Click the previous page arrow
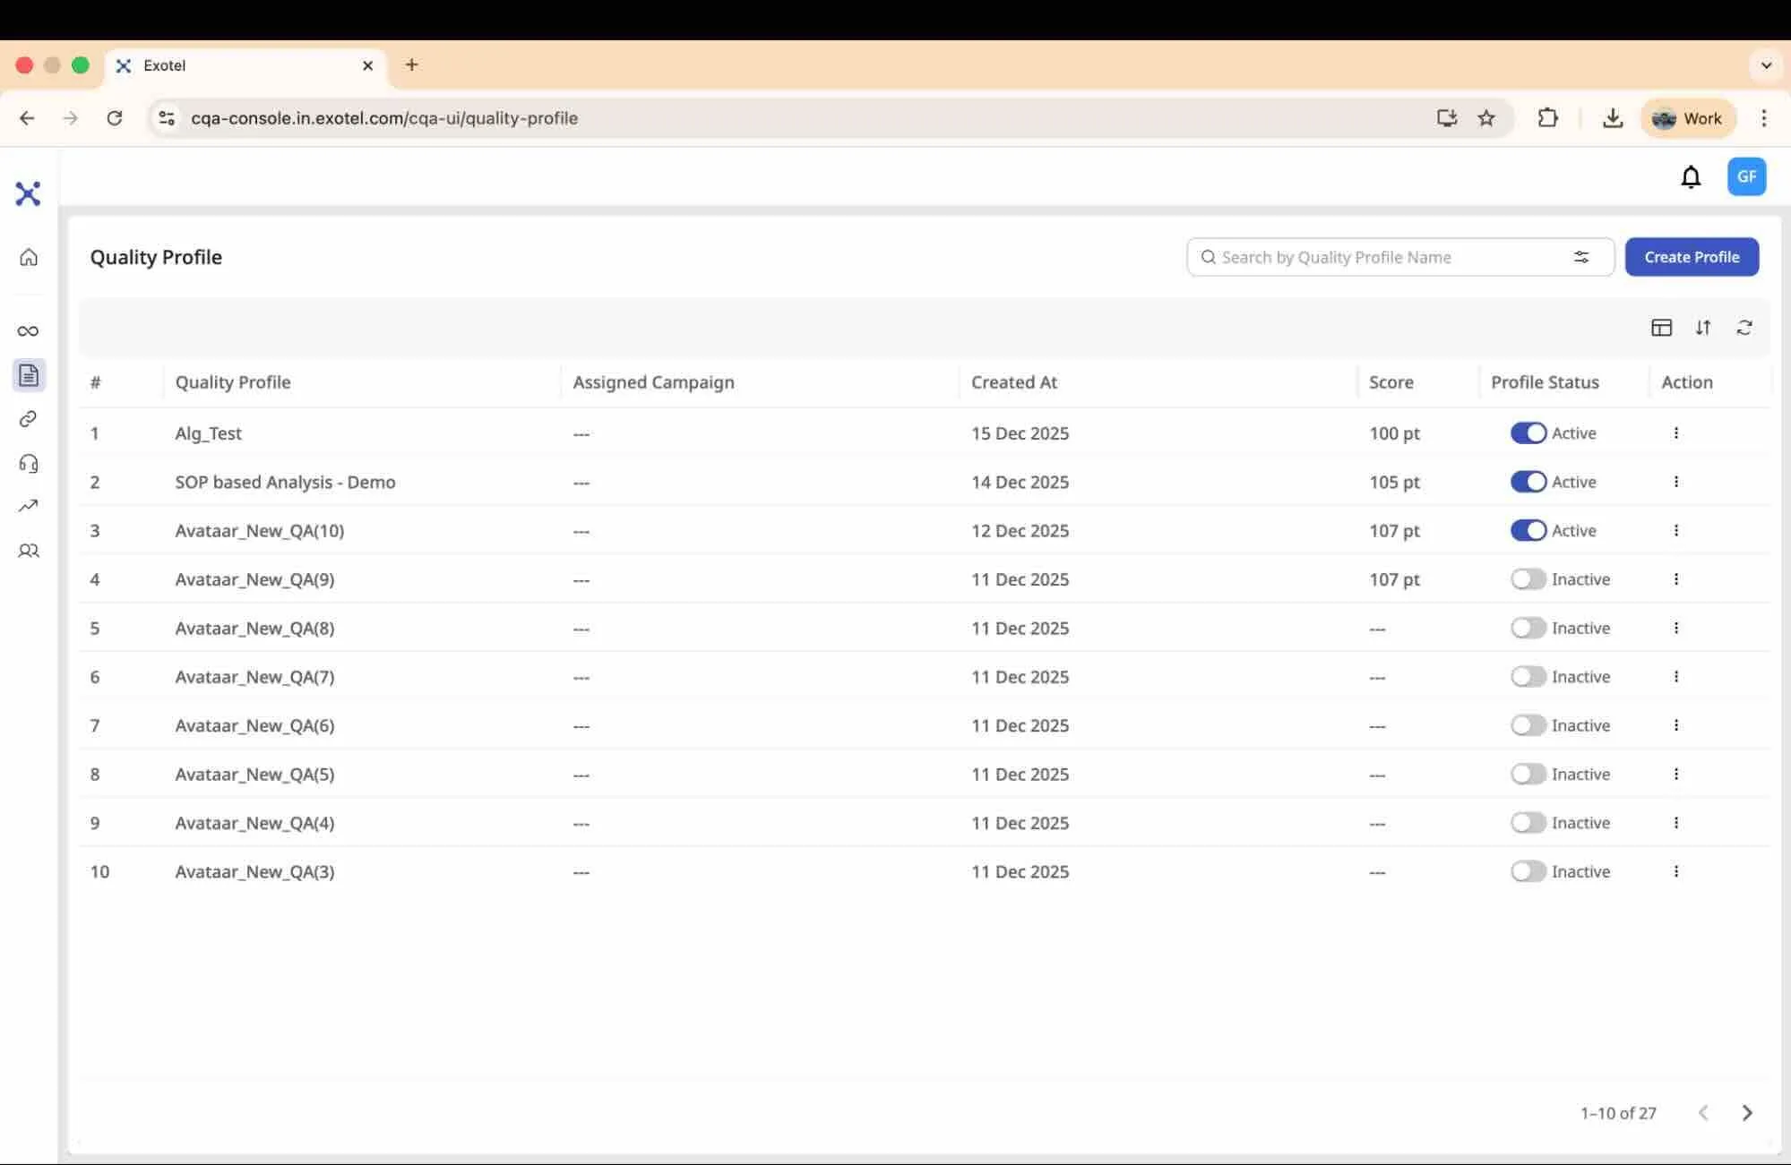 point(1703,1113)
